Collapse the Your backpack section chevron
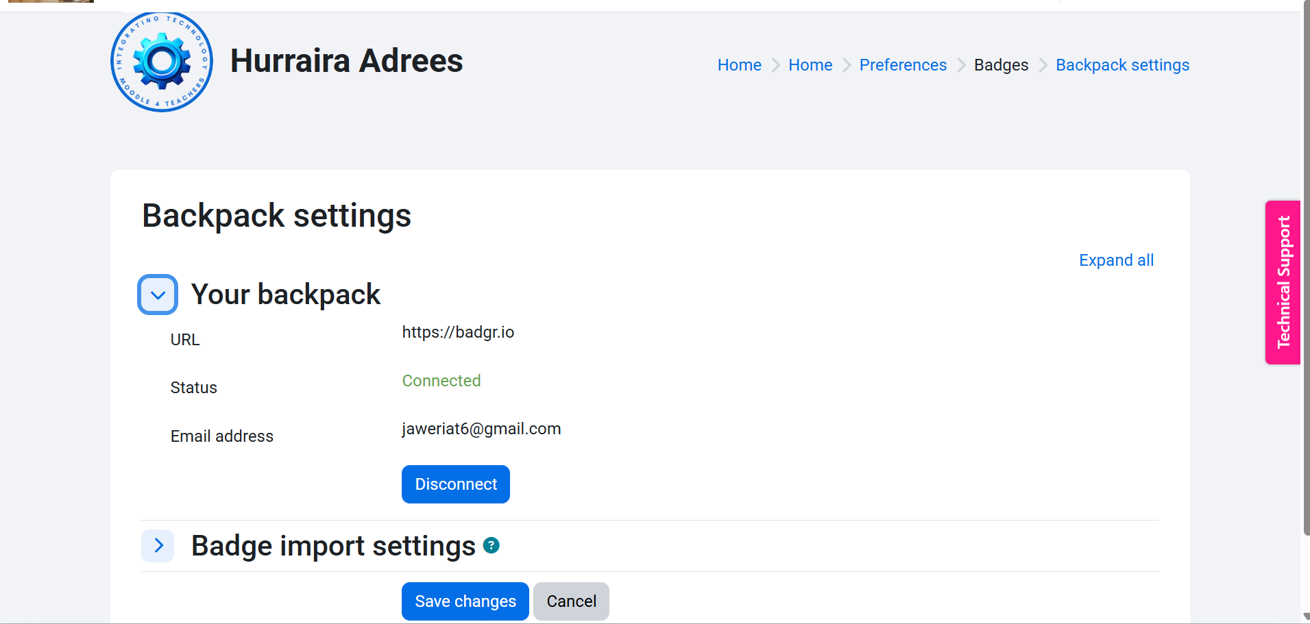This screenshot has height=624, width=1310. click(158, 295)
